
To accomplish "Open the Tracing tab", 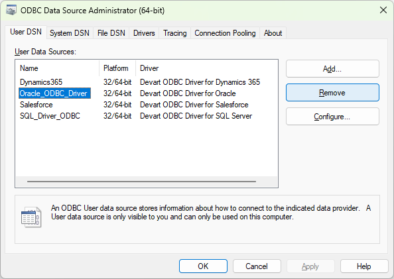I will (175, 33).
